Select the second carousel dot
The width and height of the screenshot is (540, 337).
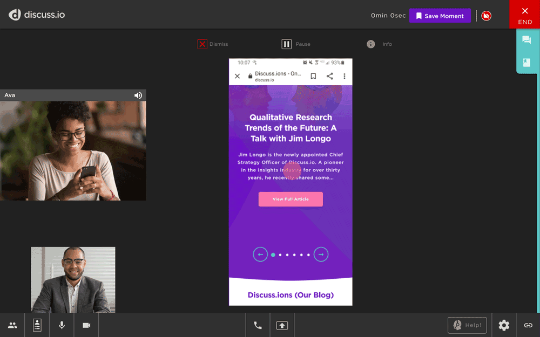[280, 254]
